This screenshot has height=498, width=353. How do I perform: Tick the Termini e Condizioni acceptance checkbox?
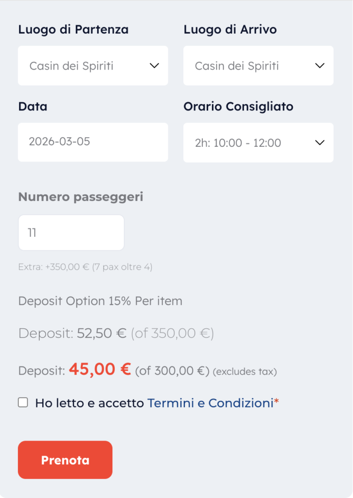pos(23,402)
